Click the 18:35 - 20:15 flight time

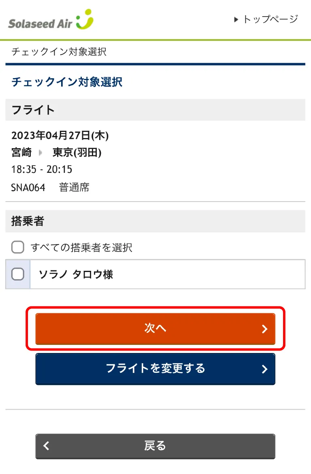42,169
